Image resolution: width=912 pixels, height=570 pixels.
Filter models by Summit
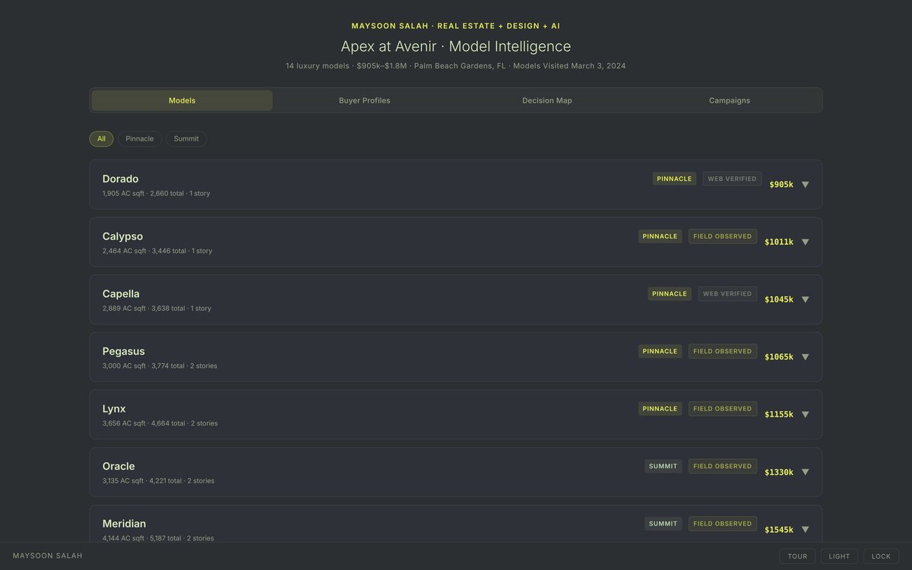pyautogui.click(x=186, y=139)
